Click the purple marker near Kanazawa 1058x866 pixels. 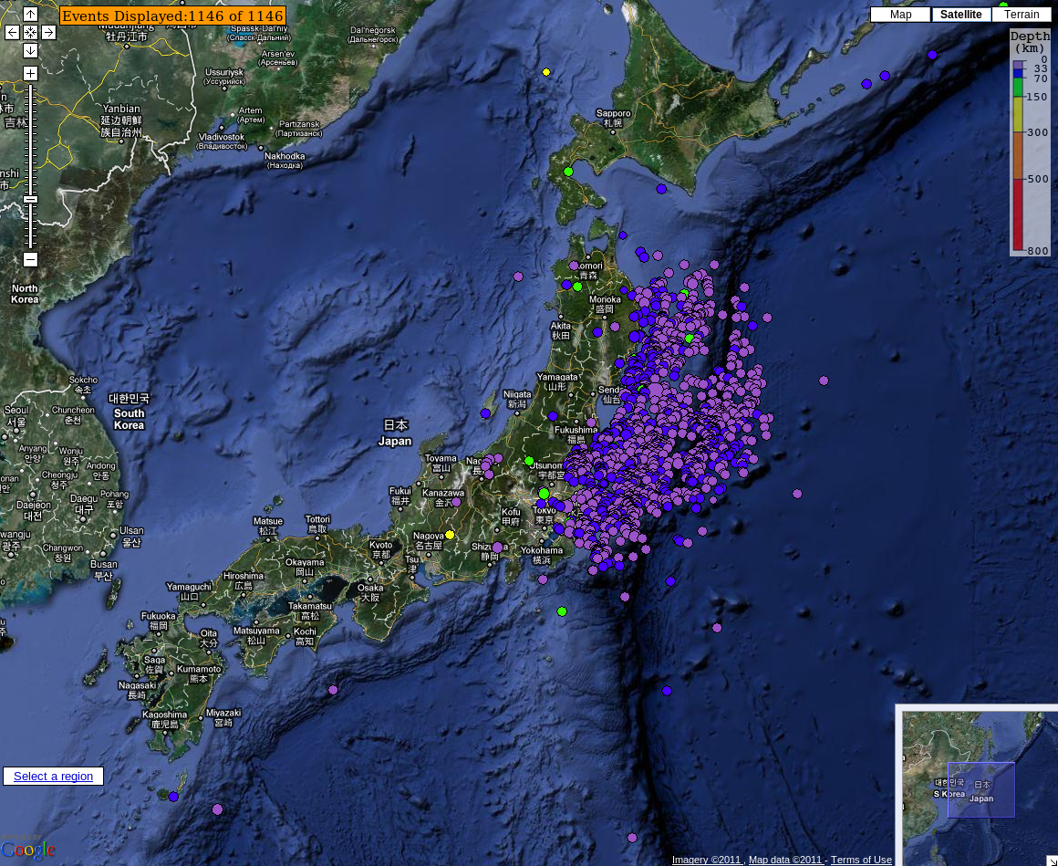click(x=456, y=502)
